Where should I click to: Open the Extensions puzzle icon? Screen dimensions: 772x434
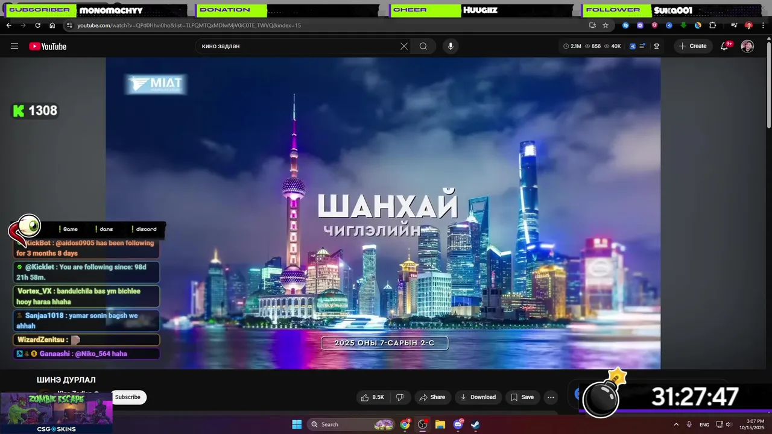point(712,25)
